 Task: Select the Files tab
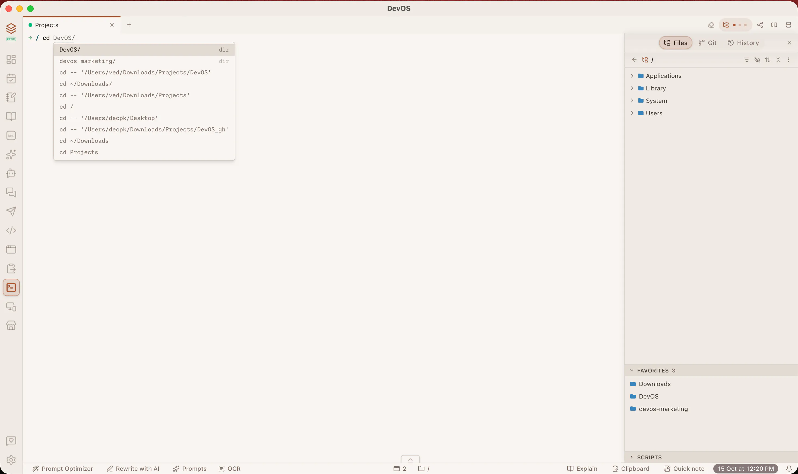pos(675,43)
